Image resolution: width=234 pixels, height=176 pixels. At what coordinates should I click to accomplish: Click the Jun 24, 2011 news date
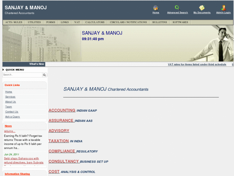coord(12,154)
